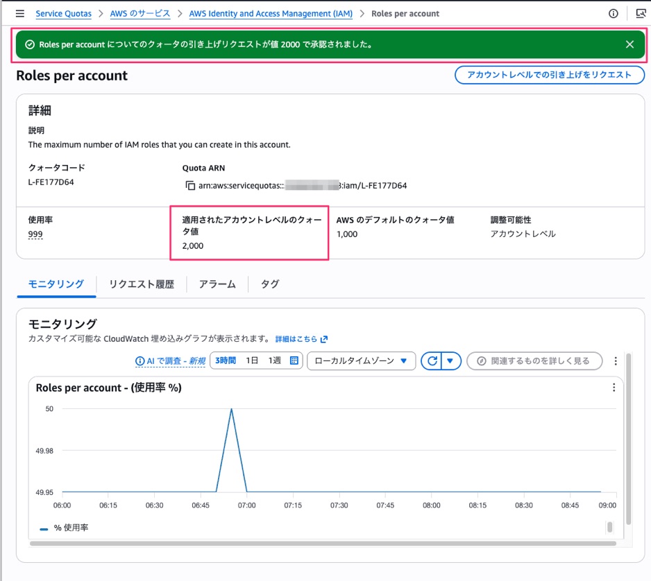
Task: Copy the Quota ARN with copy icon
Action: 190,185
